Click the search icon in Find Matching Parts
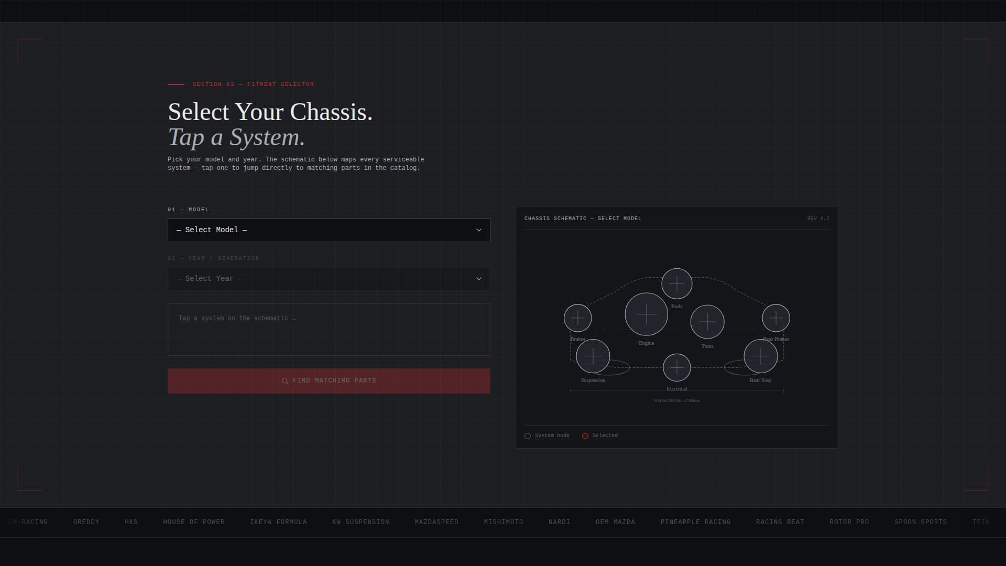Screen dimensions: 1006x566 [285, 381]
